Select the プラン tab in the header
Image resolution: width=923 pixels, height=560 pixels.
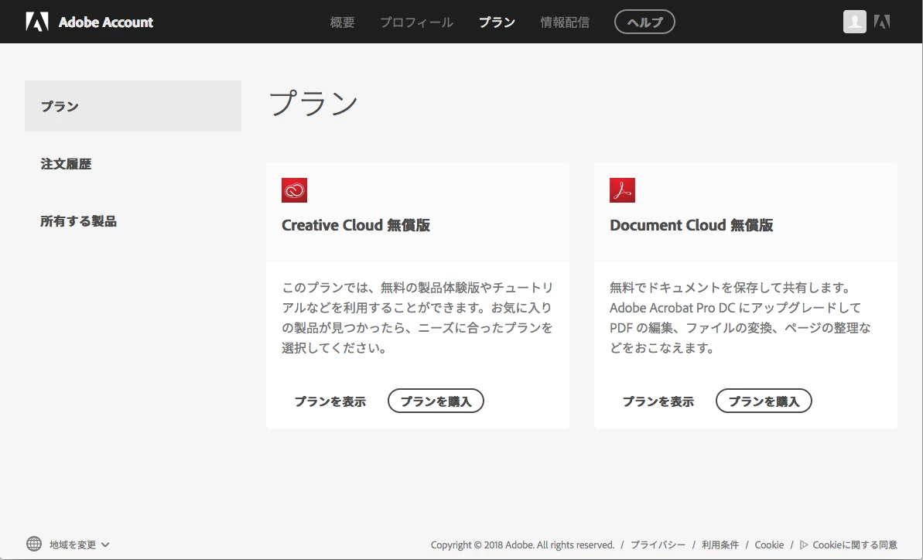[x=497, y=22]
